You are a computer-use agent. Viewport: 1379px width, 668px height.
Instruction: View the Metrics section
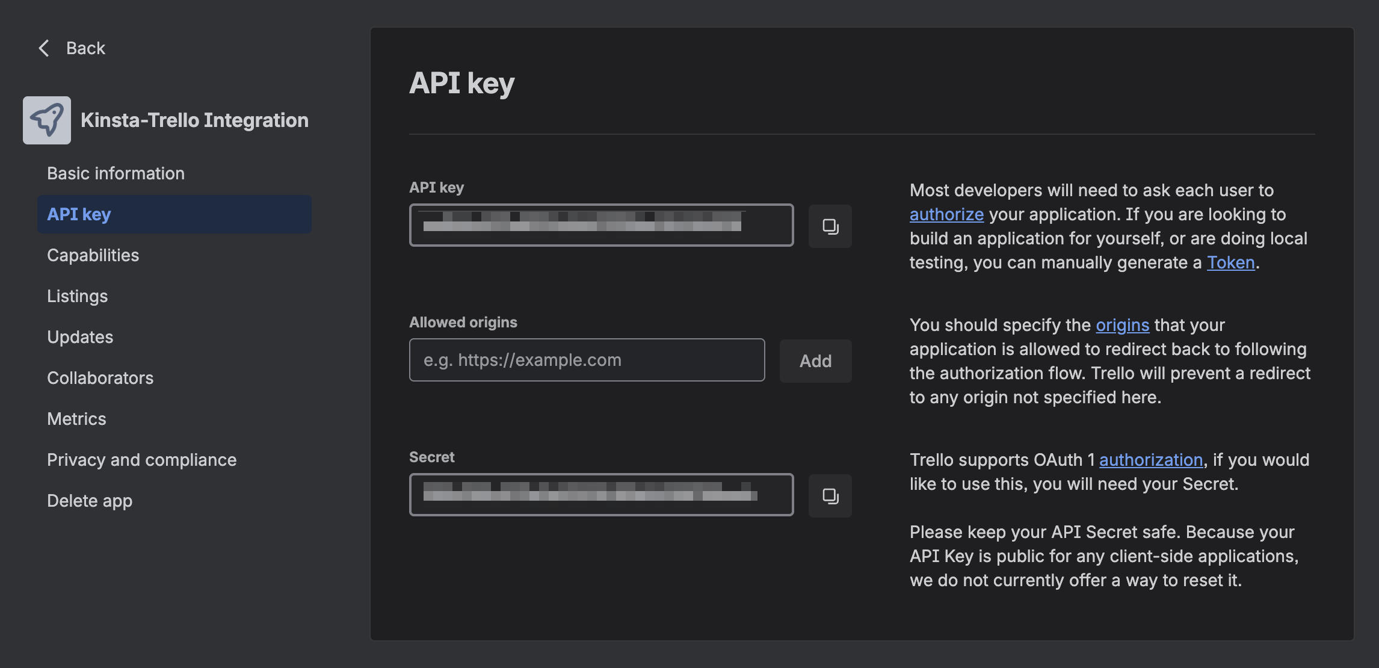pyautogui.click(x=76, y=418)
